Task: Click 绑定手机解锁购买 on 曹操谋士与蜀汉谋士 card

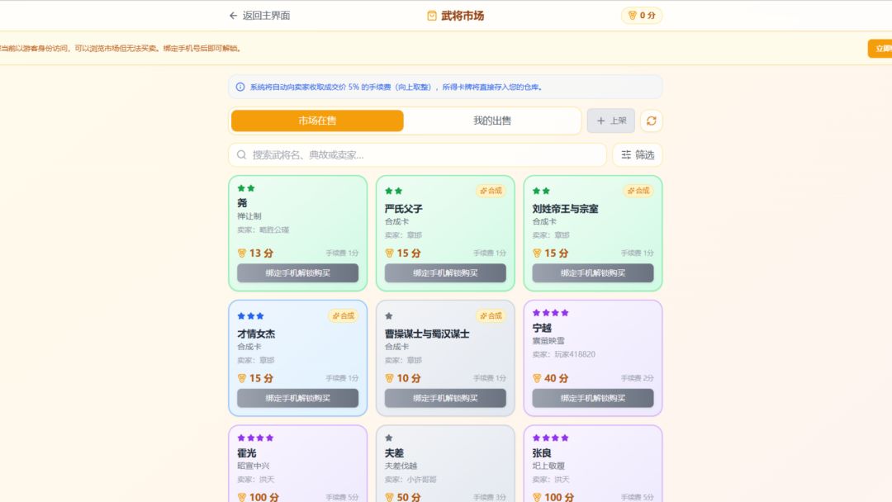Action: tap(445, 398)
